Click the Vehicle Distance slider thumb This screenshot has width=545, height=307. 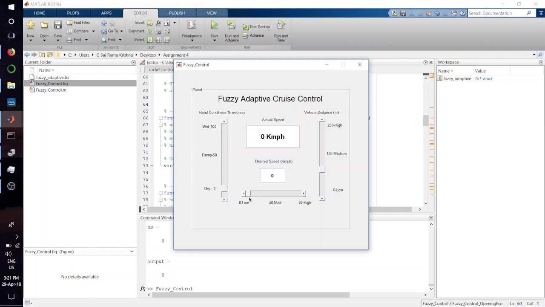click(322, 170)
